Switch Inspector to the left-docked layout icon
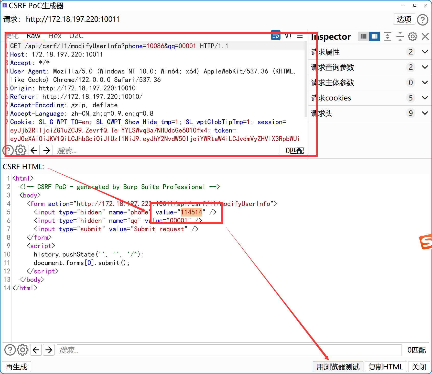The width and height of the screenshot is (432, 374). click(x=363, y=37)
